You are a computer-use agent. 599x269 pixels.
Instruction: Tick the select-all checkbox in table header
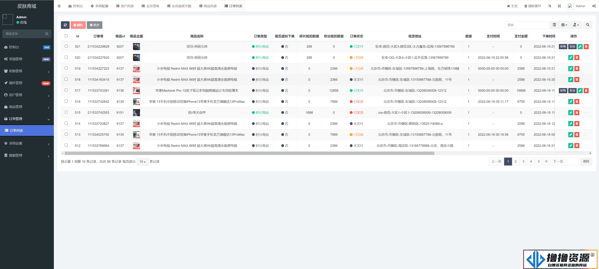coord(66,36)
